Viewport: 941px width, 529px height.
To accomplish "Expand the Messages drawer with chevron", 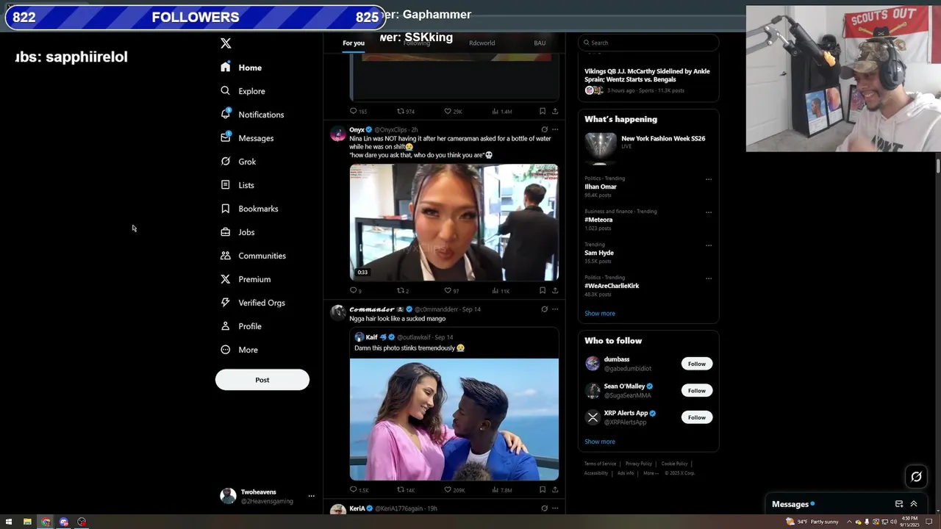I will click(x=914, y=504).
